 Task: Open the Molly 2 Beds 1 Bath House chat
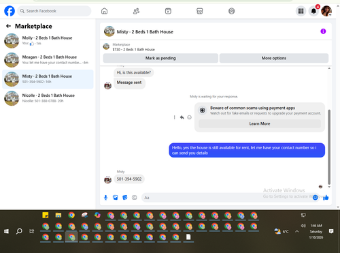48,41
